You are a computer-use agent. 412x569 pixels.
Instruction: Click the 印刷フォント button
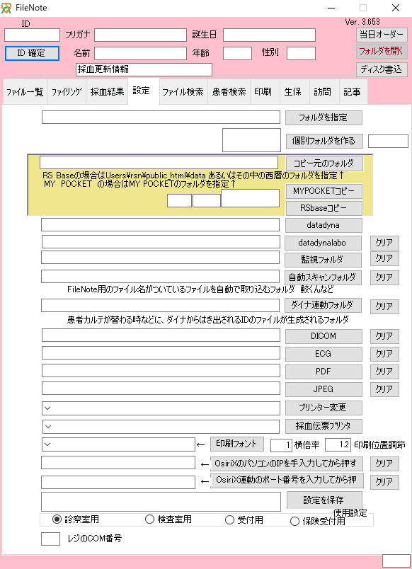click(237, 444)
